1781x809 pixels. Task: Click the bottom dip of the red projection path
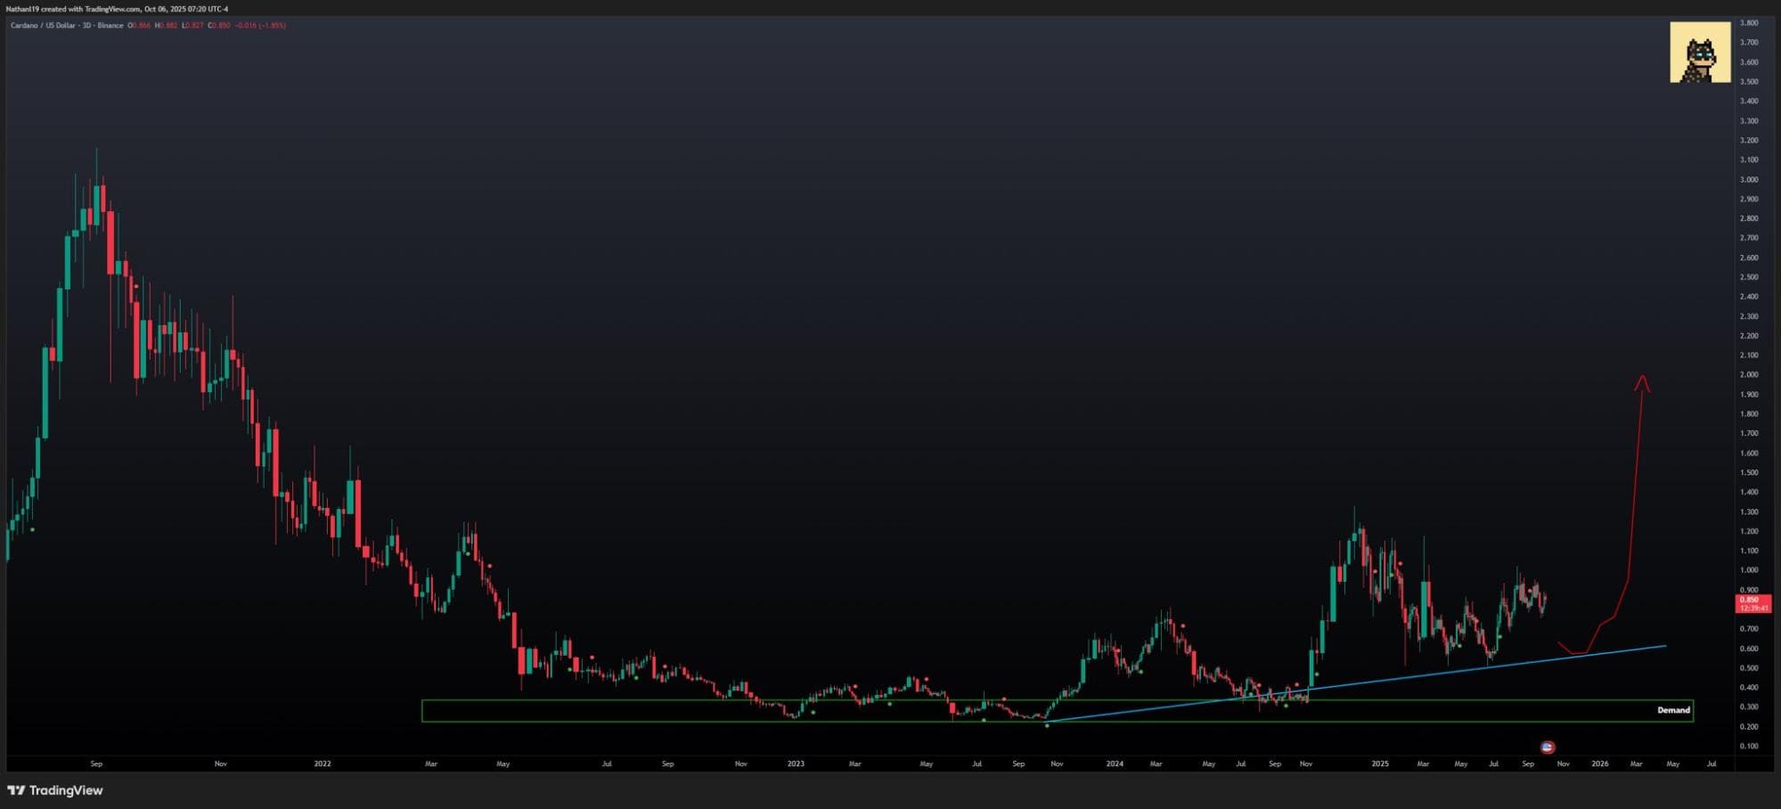1577,654
